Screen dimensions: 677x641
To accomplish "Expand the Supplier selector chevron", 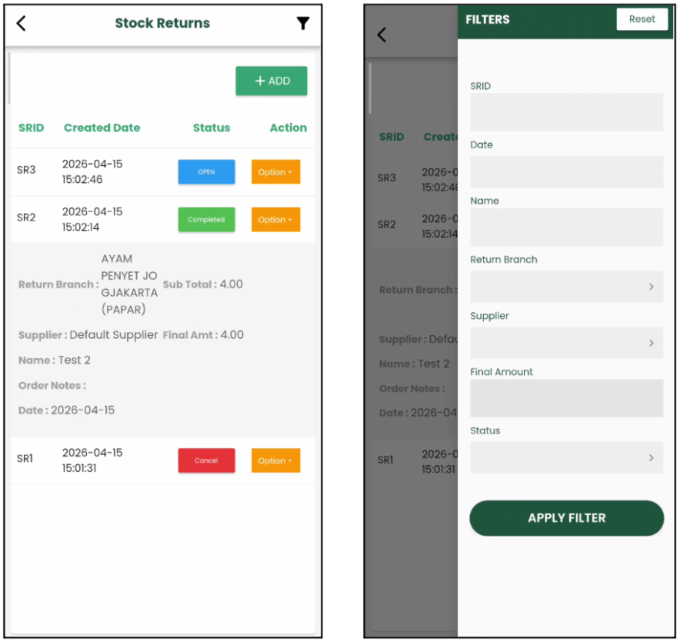I will pos(651,343).
